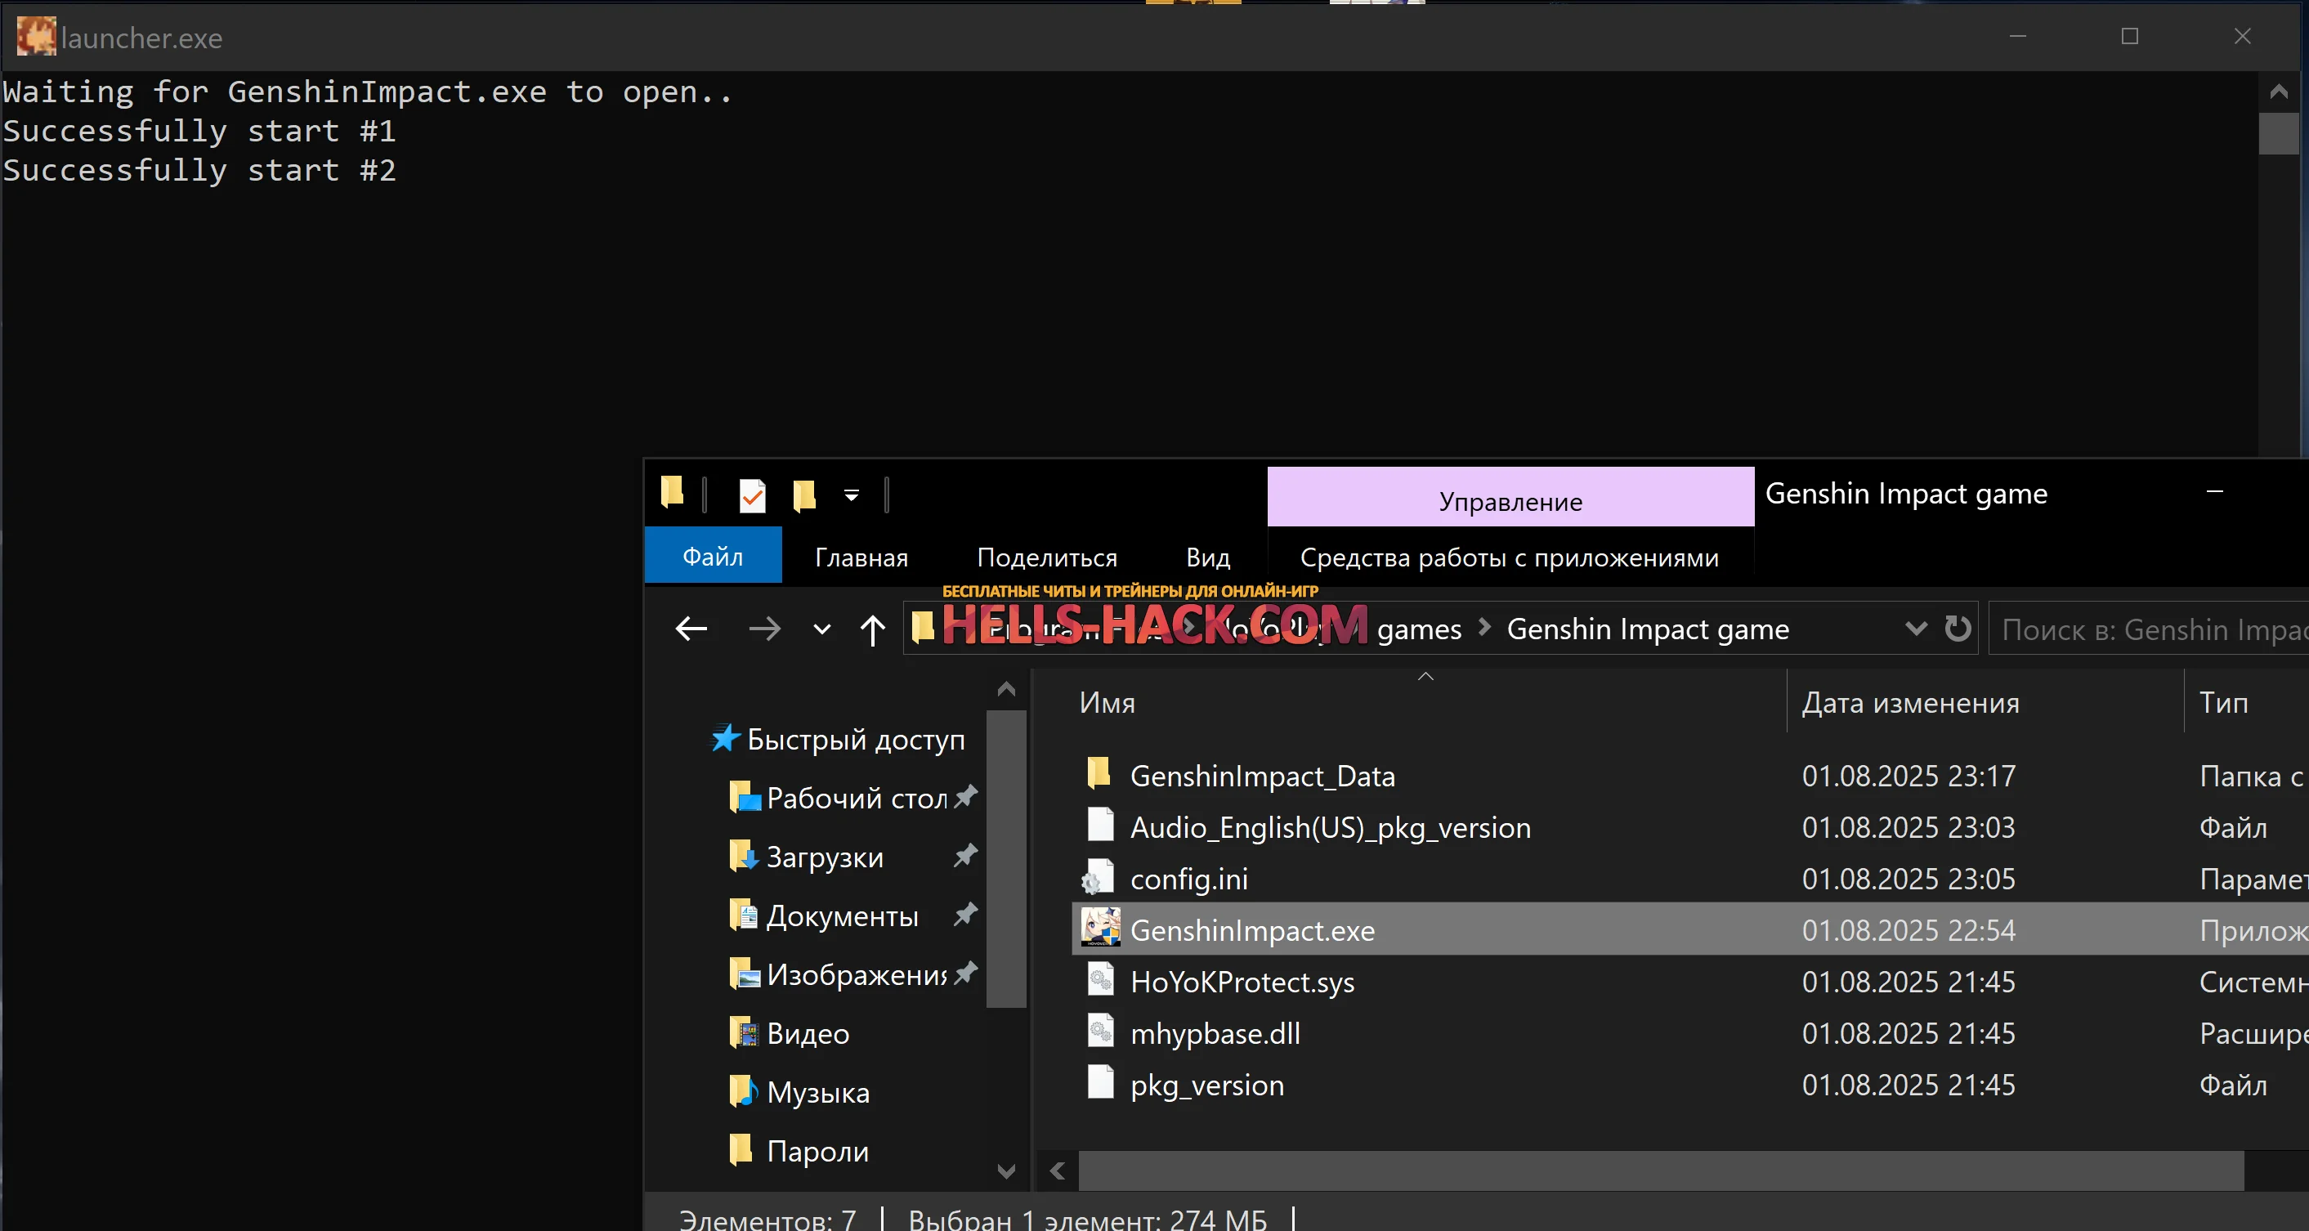Screen dimensions: 2309x1231
Task: Select the GenshinImpact.exe application icon
Action: pos(1100,927)
